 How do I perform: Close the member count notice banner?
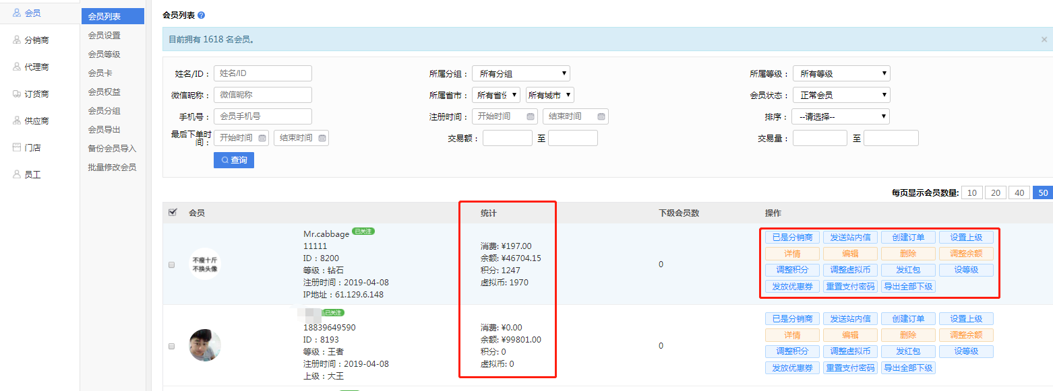(1044, 39)
